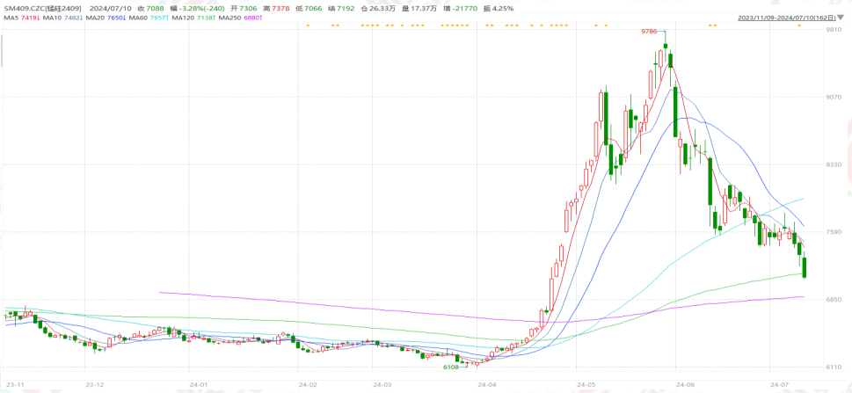Click the 9810 price axis label
The image size is (852, 393).
tap(833, 31)
